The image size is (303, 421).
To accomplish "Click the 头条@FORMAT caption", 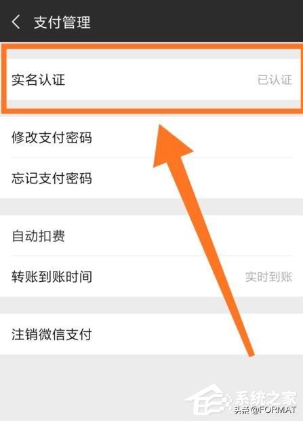I will 265,409.
